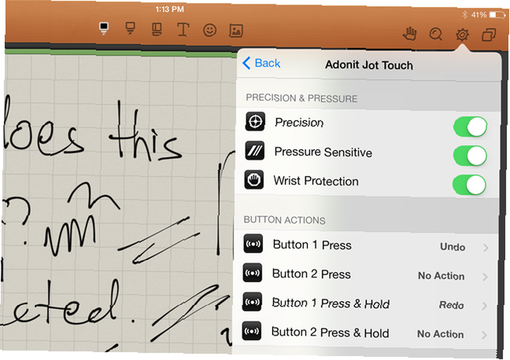Viewport: 510px width, 360px height.
Task: Open the Button 2 Press row
Action: point(366,275)
